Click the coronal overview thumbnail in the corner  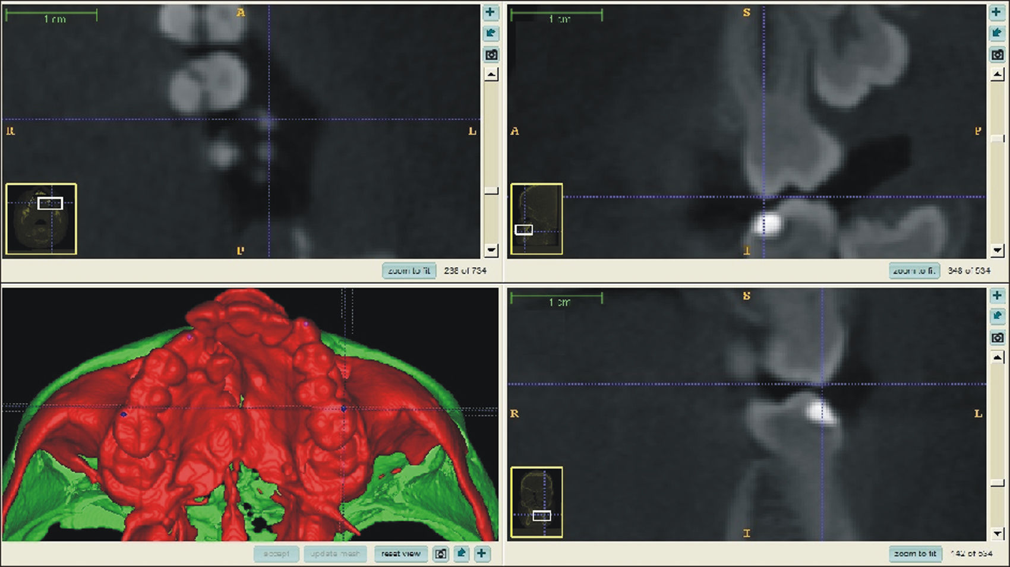(536, 502)
